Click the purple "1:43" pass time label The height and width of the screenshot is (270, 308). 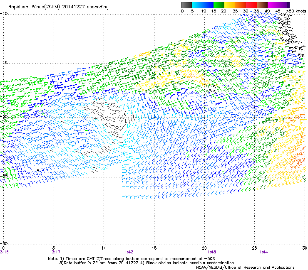[x=211, y=252]
